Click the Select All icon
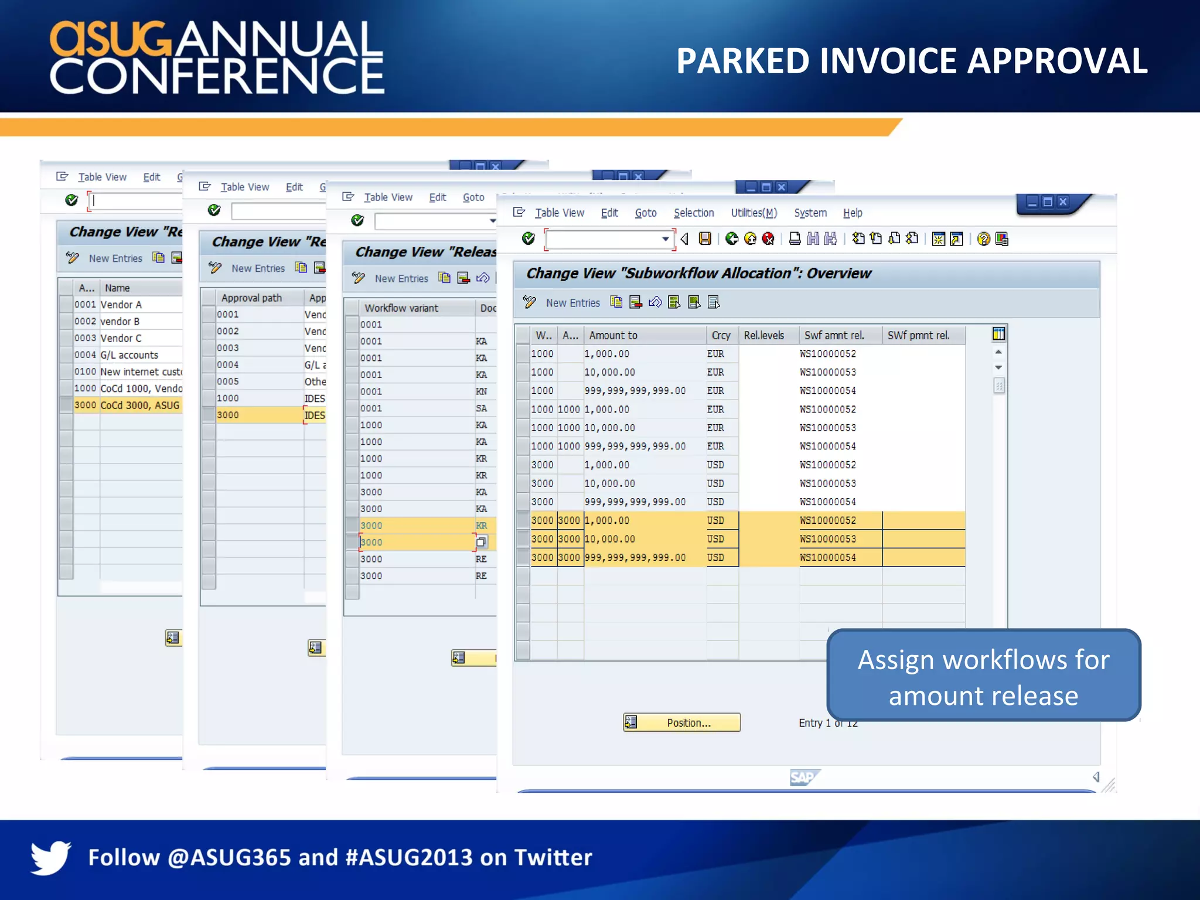Viewport: 1200px width, 900px height. pyautogui.click(x=674, y=302)
